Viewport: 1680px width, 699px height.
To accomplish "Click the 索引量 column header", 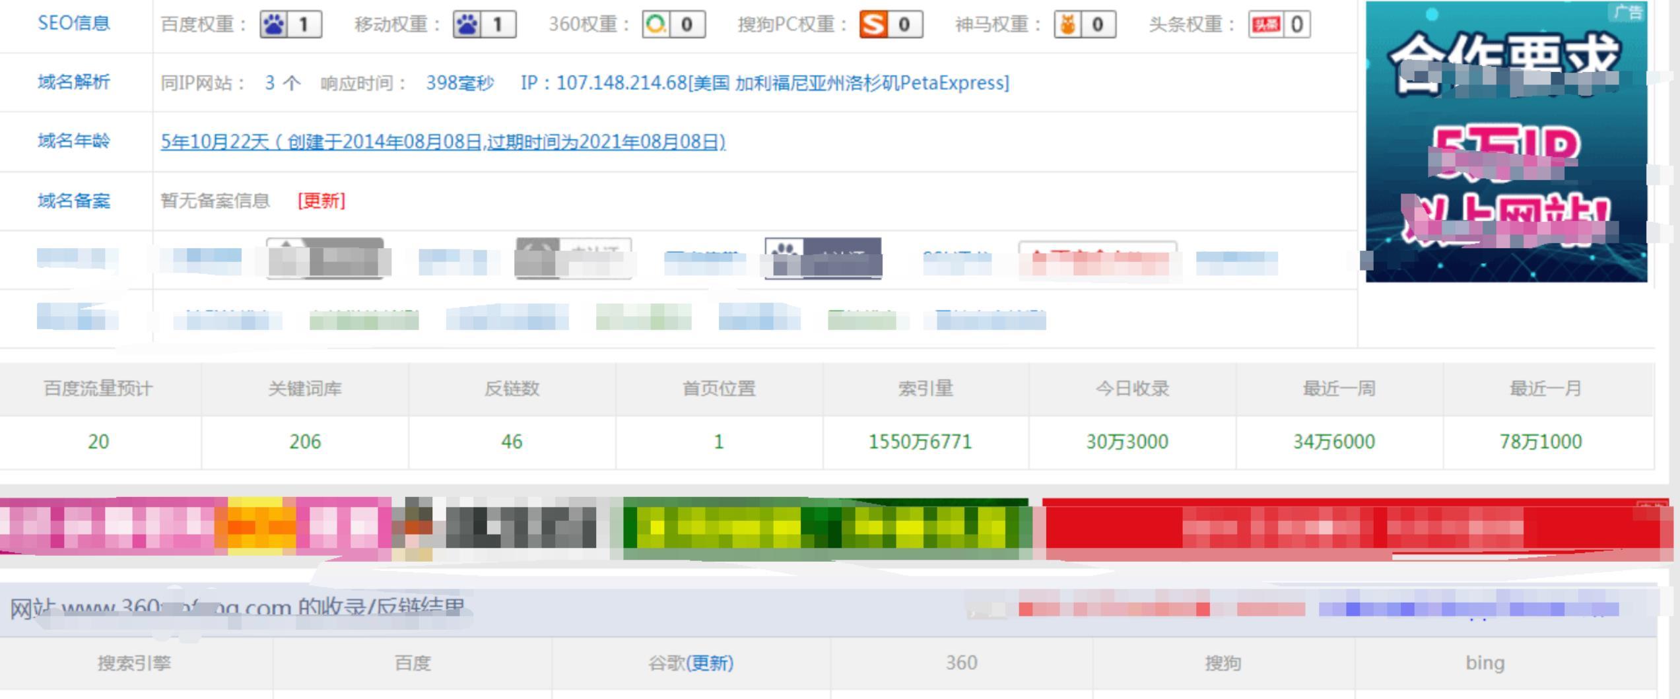I will [x=925, y=388].
